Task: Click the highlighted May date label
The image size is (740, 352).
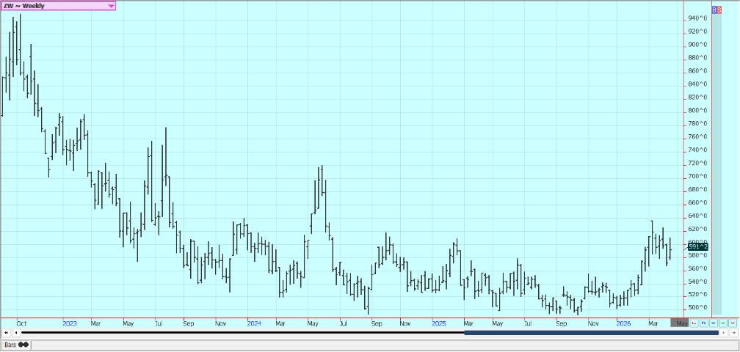Action: pyautogui.click(x=681, y=323)
